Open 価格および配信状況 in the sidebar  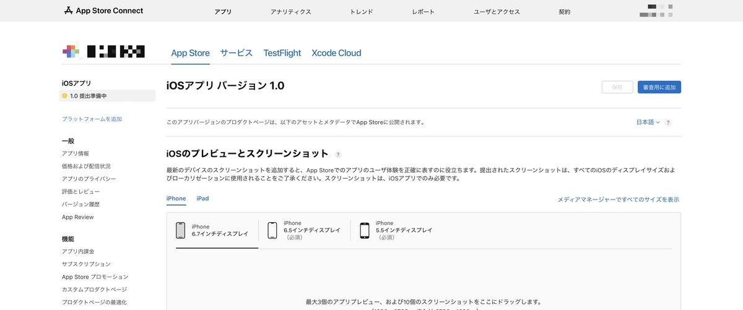coord(86,166)
